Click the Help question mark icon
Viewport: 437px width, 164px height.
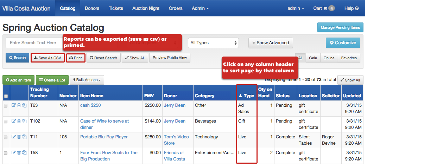357,8
